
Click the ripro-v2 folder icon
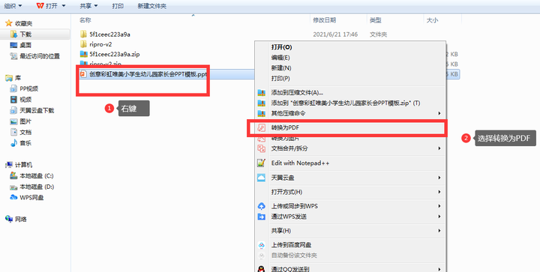pos(83,44)
